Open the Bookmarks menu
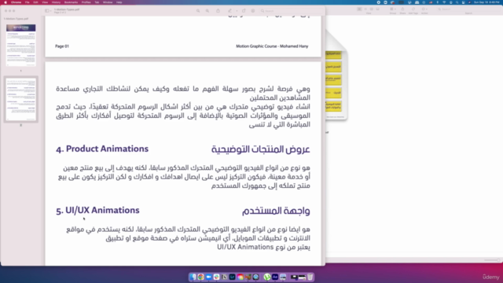This screenshot has width=503, height=283. (x=71, y=2)
